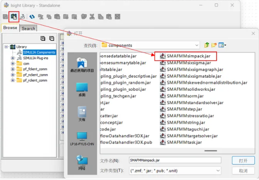The width and height of the screenshot is (259, 180).
Task: Click the jar icon beside SMAFMMsixsigma.jar
Action: click(163, 63)
